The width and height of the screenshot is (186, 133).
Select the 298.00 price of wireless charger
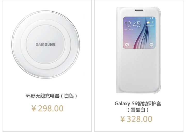tap(51, 108)
